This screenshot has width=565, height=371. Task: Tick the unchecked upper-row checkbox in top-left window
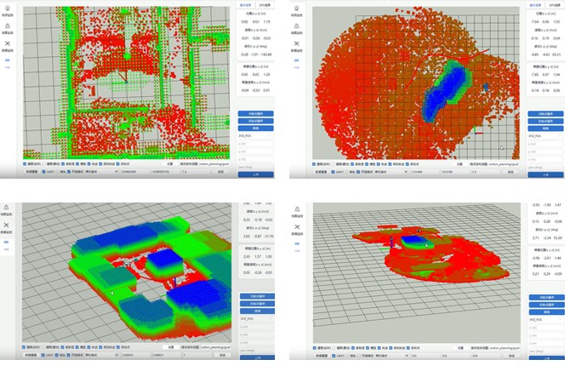pyautogui.click(x=43, y=164)
